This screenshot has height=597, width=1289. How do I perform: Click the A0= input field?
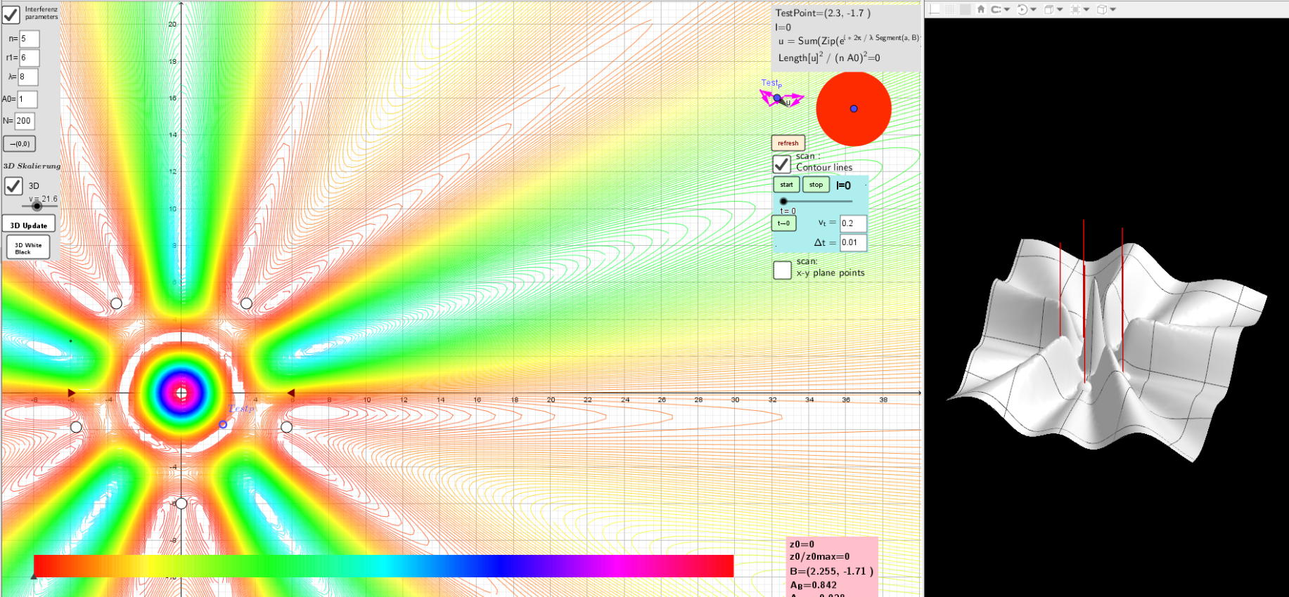coord(27,99)
